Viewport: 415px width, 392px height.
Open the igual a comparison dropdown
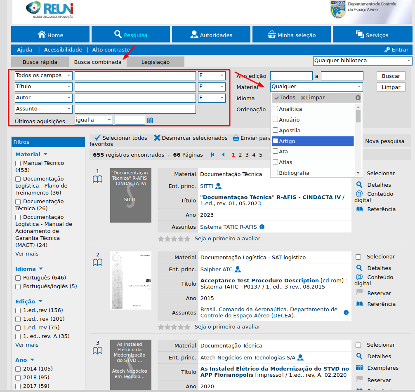tap(94, 120)
